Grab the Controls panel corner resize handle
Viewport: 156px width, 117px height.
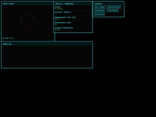click(124, 16)
